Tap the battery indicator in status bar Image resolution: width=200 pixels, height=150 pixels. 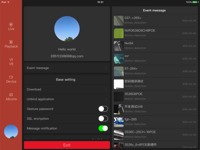click(195, 2)
